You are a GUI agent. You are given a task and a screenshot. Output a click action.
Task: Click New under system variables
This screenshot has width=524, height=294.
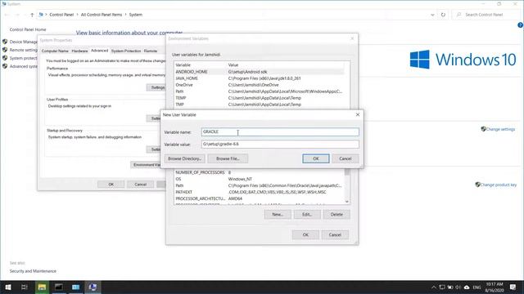click(x=278, y=214)
